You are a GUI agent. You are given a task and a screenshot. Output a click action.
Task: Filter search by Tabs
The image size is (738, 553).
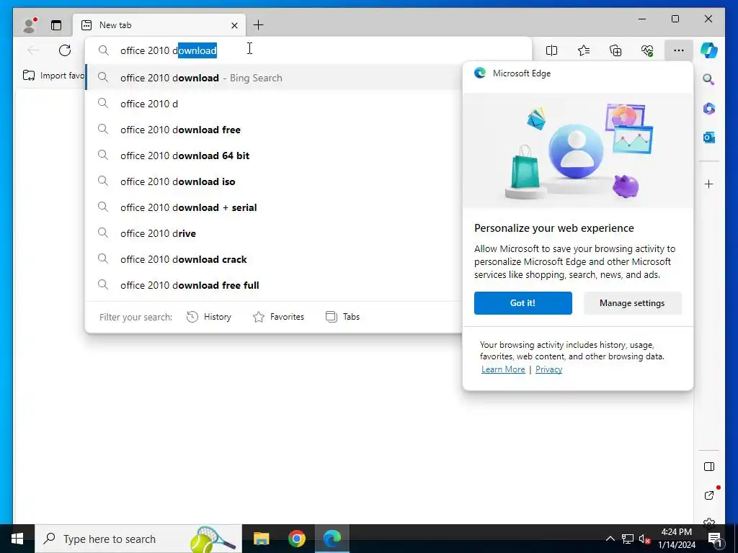[342, 317]
